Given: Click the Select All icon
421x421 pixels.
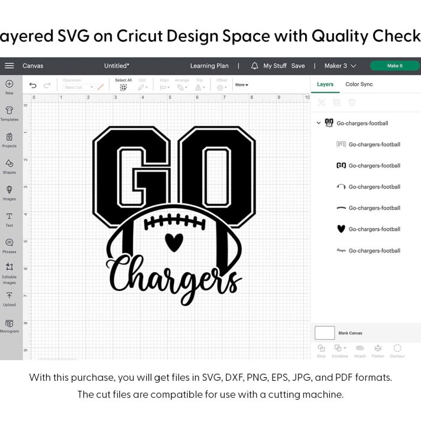Looking at the screenshot, I should pos(123,88).
